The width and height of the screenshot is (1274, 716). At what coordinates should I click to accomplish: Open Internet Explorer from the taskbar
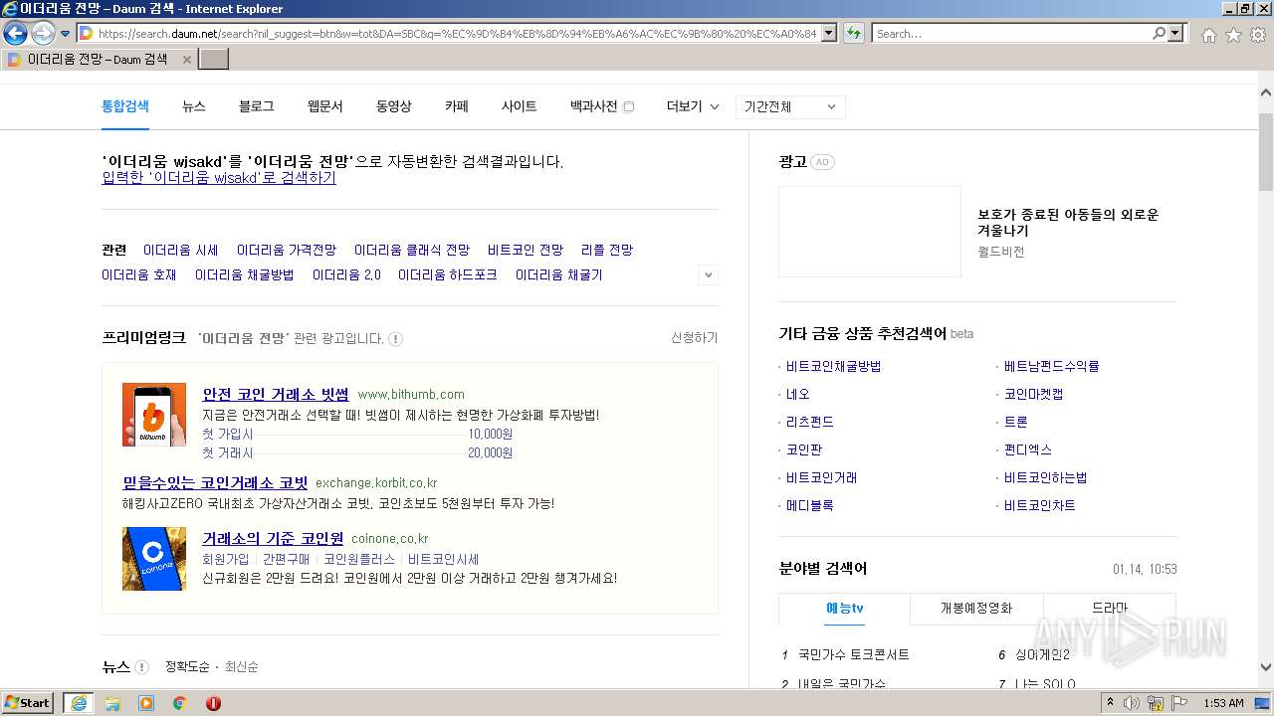coord(78,703)
